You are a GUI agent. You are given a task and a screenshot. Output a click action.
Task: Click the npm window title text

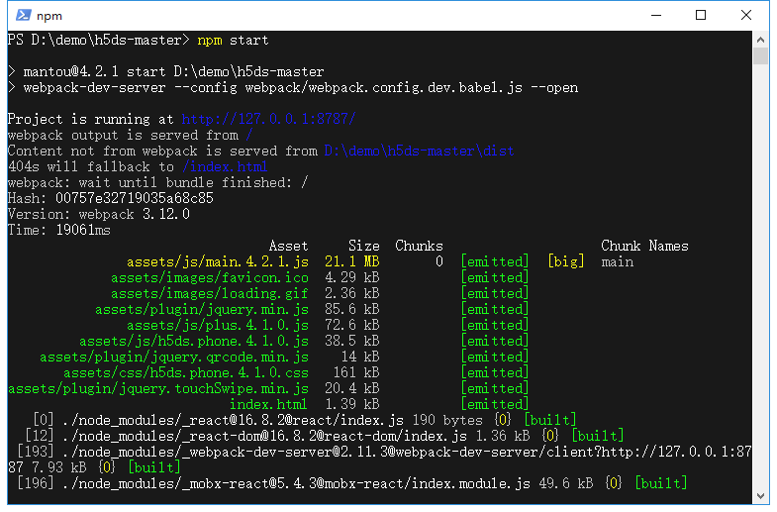pyautogui.click(x=49, y=16)
